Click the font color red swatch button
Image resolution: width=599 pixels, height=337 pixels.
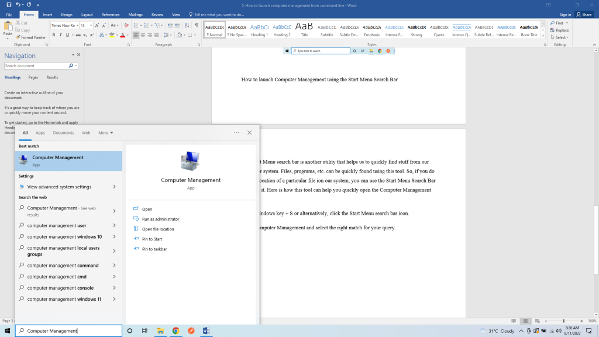tap(123, 35)
